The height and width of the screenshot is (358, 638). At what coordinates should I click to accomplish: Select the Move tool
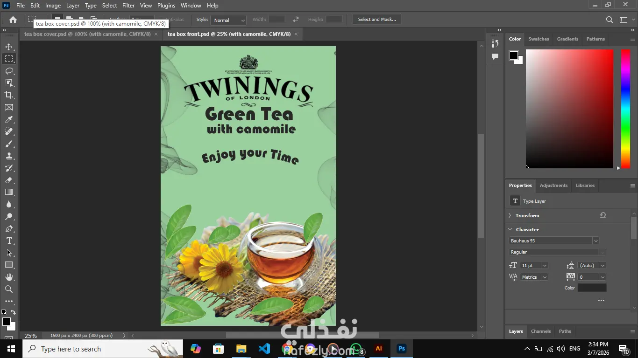click(x=9, y=47)
